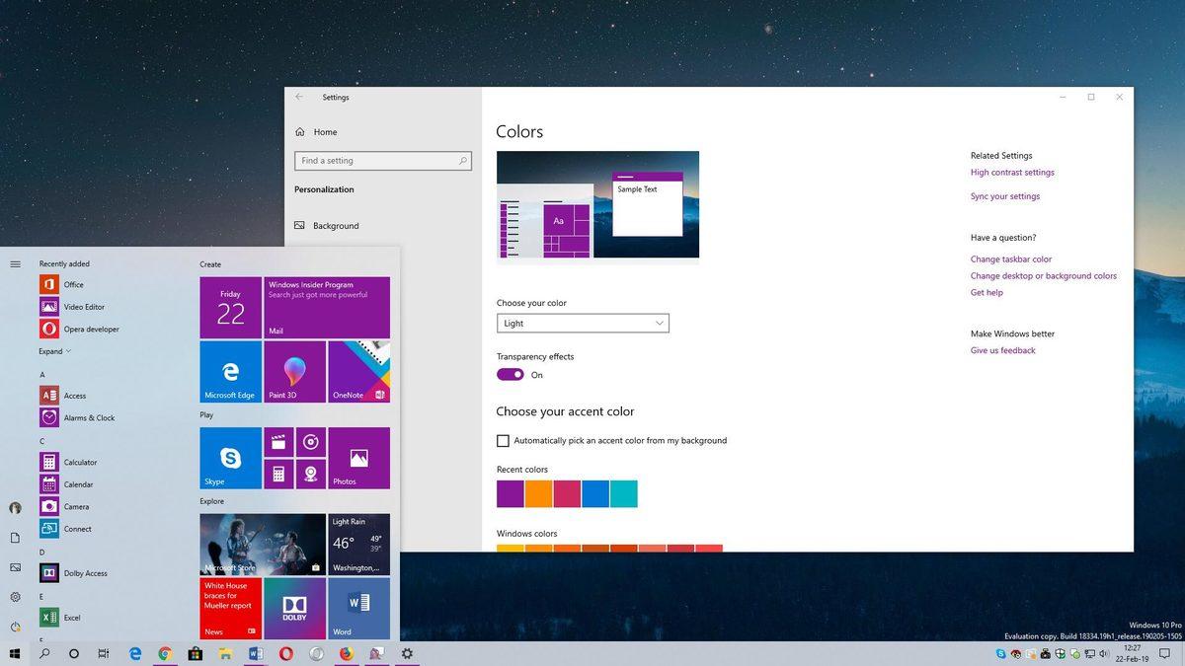Image resolution: width=1185 pixels, height=666 pixels.
Task: Select Background in the Personalization sidebar
Action: 336,225
